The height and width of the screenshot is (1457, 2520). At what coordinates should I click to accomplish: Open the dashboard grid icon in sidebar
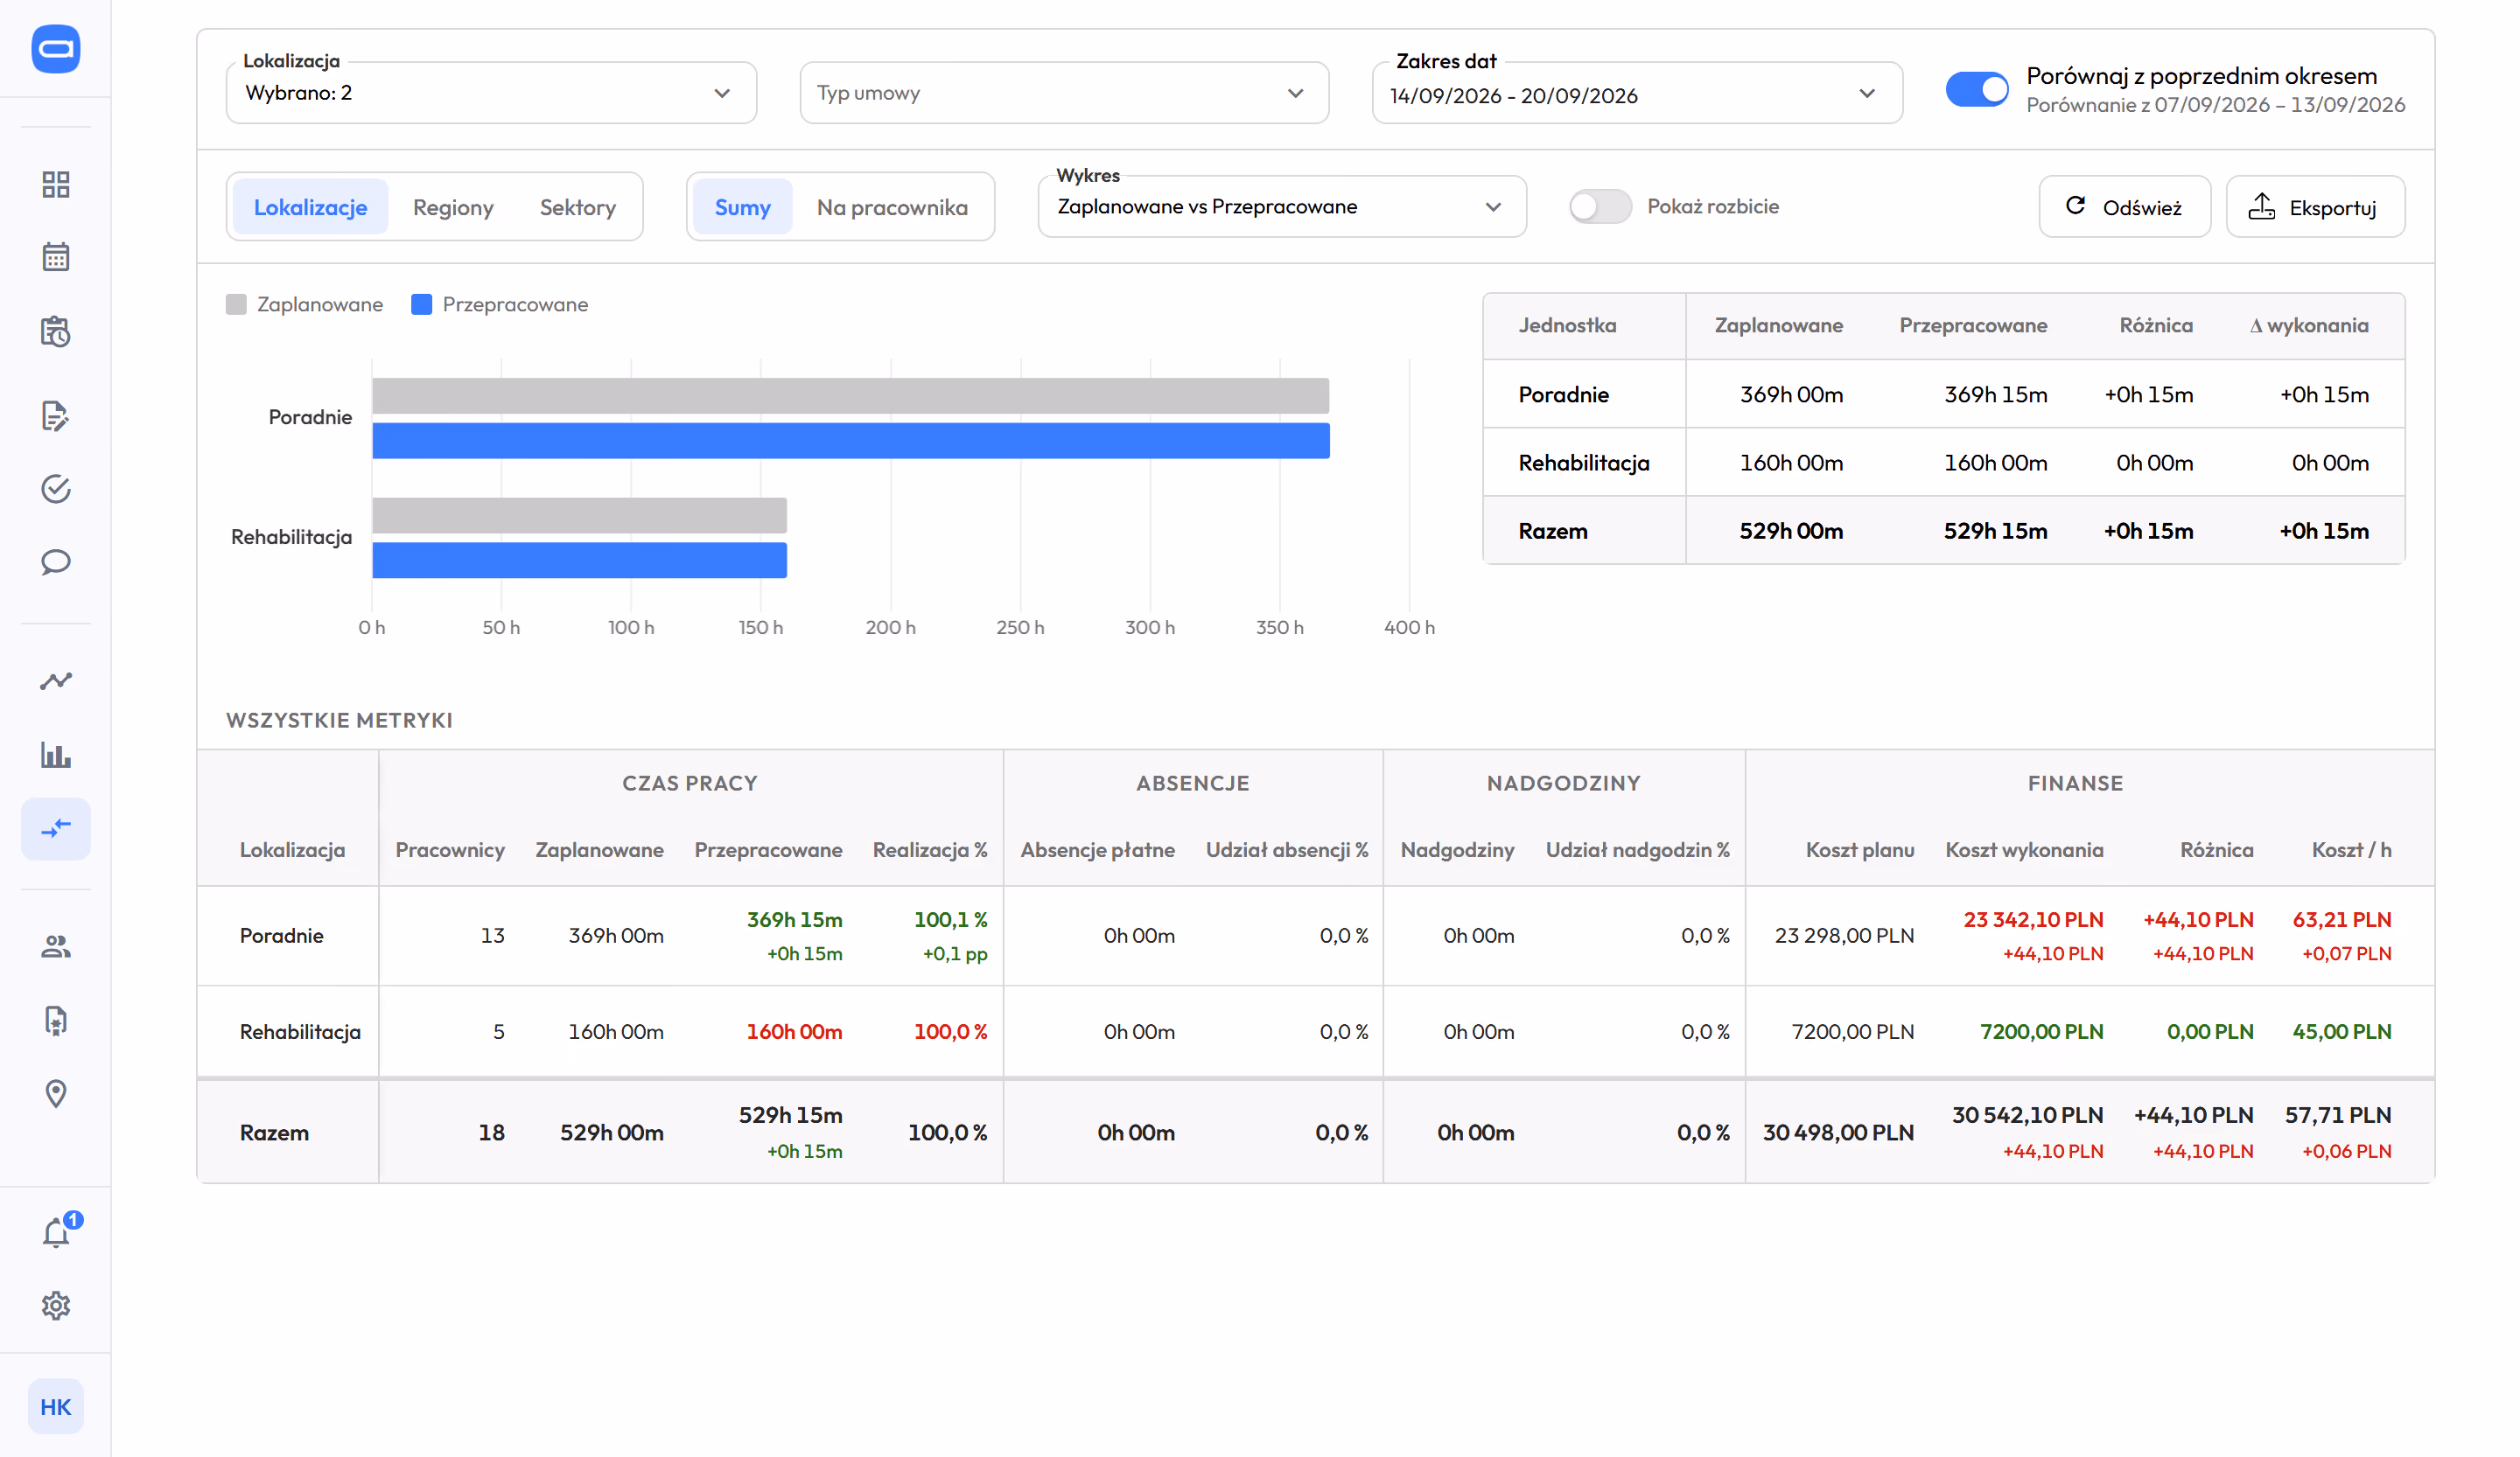tap(56, 184)
